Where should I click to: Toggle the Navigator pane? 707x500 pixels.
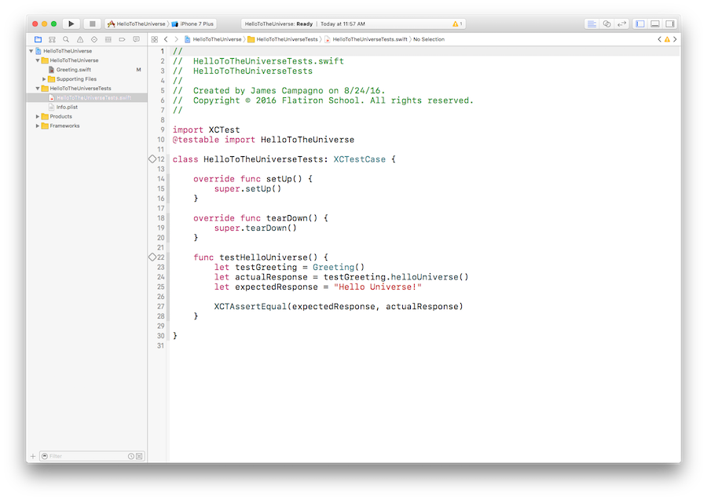coord(639,24)
